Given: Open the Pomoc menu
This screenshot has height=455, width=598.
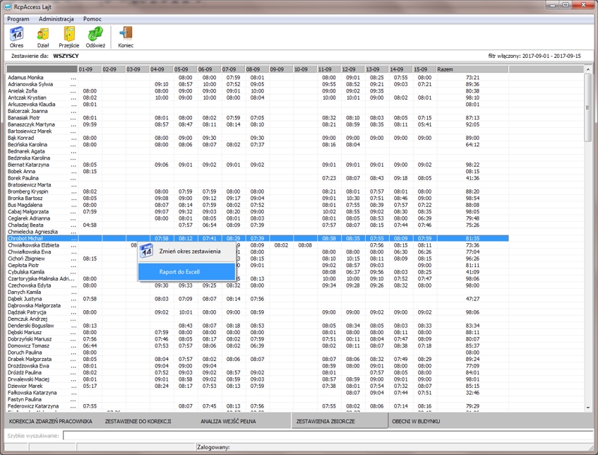Looking at the screenshot, I should [x=92, y=19].
